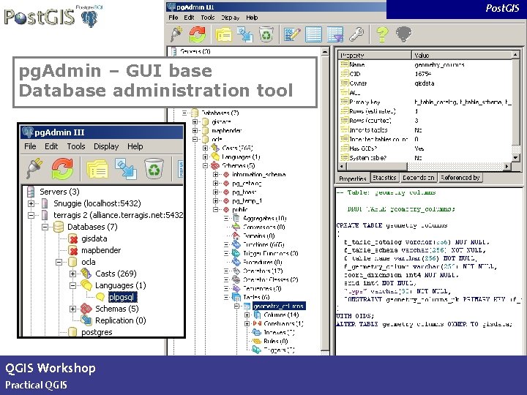
Task: Click the create object icon in enlarged inset
Action: pyautogui.click(x=126, y=169)
